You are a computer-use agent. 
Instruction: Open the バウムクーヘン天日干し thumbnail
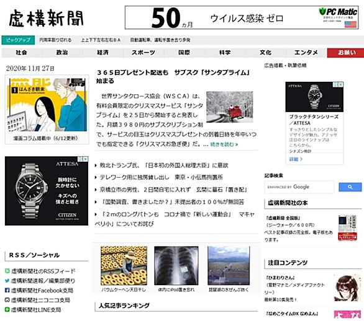pyautogui.click(x=124, y=266)
